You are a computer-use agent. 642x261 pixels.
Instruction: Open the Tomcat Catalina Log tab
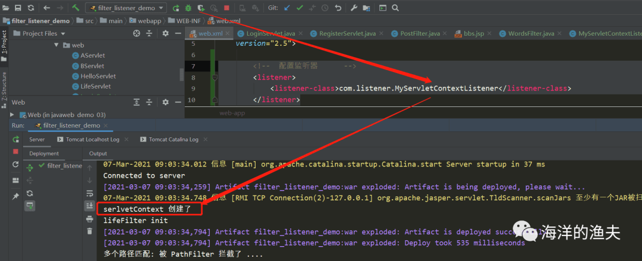(169, 139)
